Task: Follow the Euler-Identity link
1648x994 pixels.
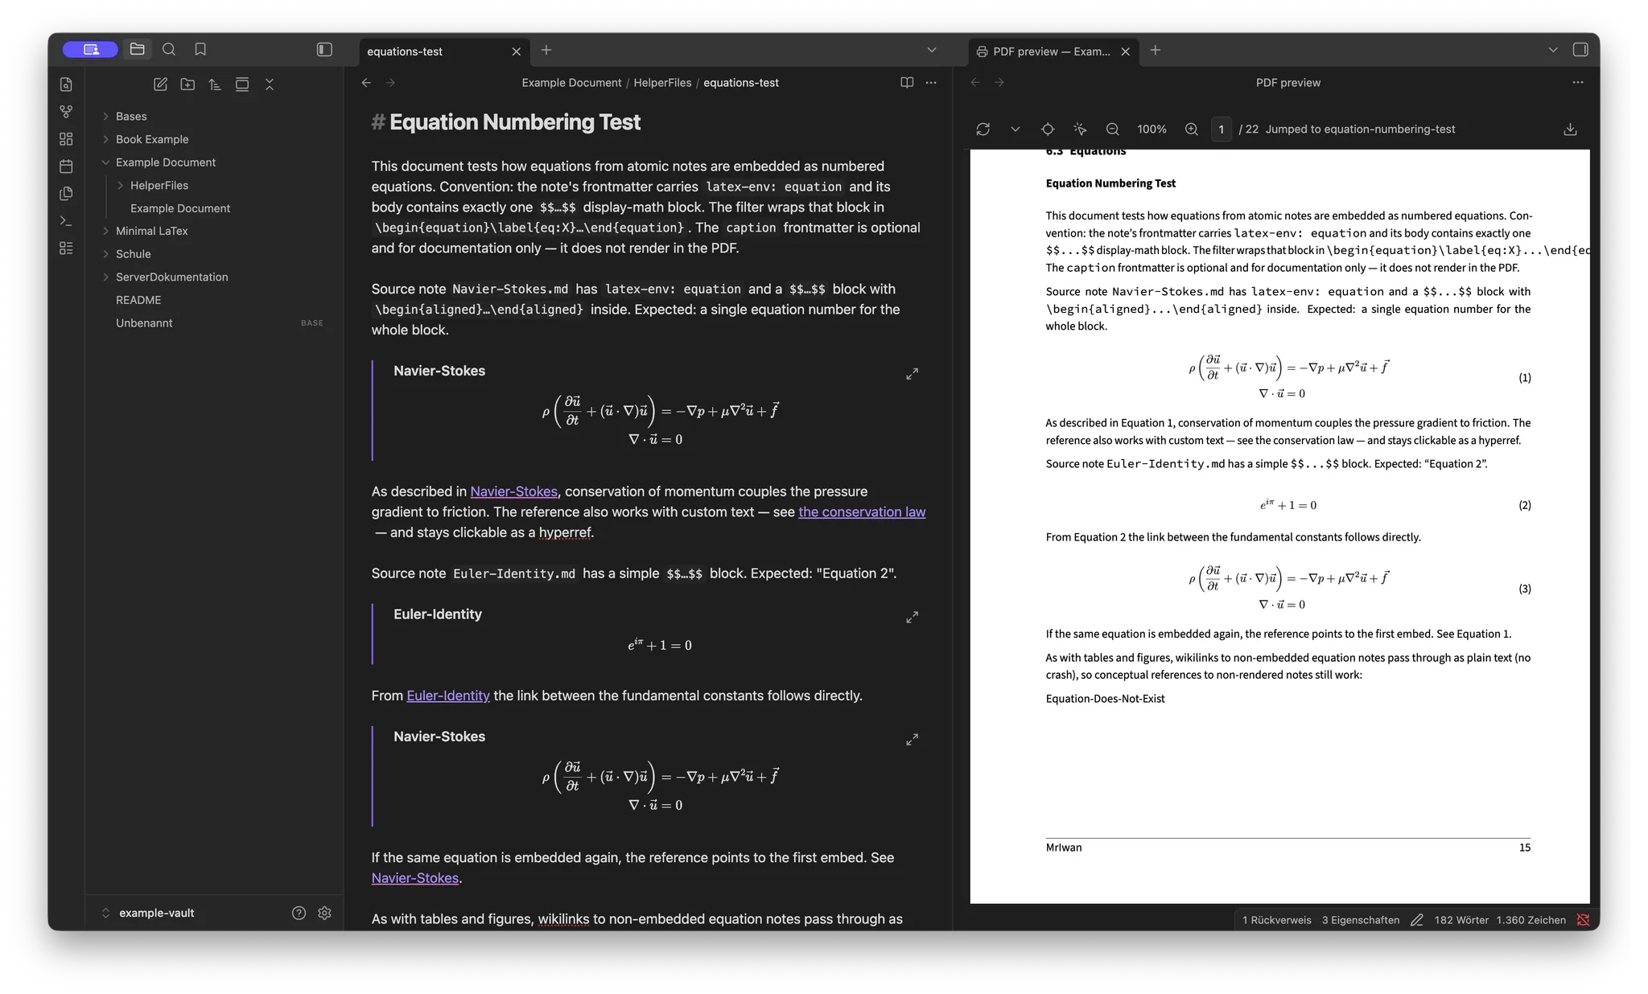Action: tap(448, 696)
